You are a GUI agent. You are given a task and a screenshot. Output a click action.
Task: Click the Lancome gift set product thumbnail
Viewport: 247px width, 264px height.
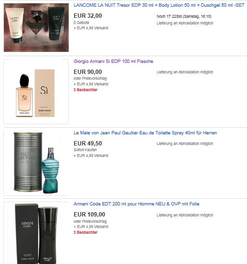(36, 27)
